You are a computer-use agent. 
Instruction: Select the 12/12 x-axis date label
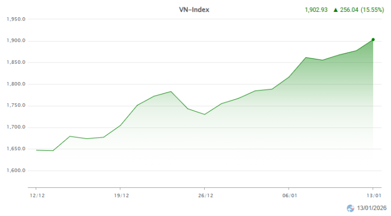36,195
